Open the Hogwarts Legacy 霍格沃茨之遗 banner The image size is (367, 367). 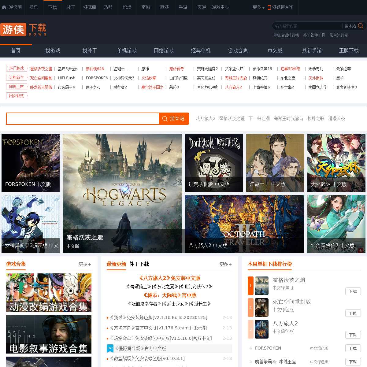(x=122, y=194)
